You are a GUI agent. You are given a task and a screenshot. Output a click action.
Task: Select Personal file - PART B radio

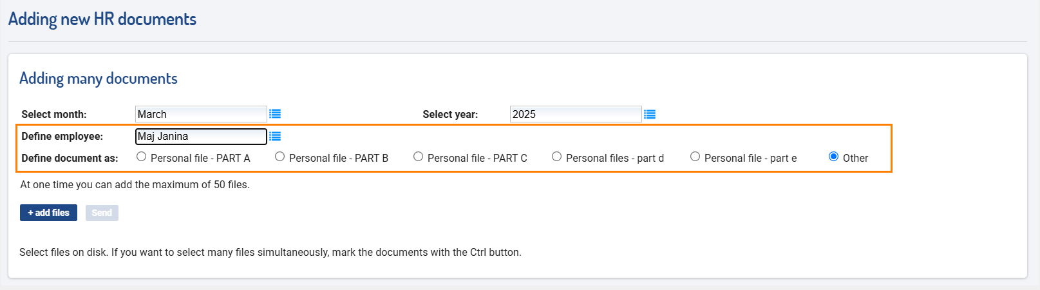point(279,157)
